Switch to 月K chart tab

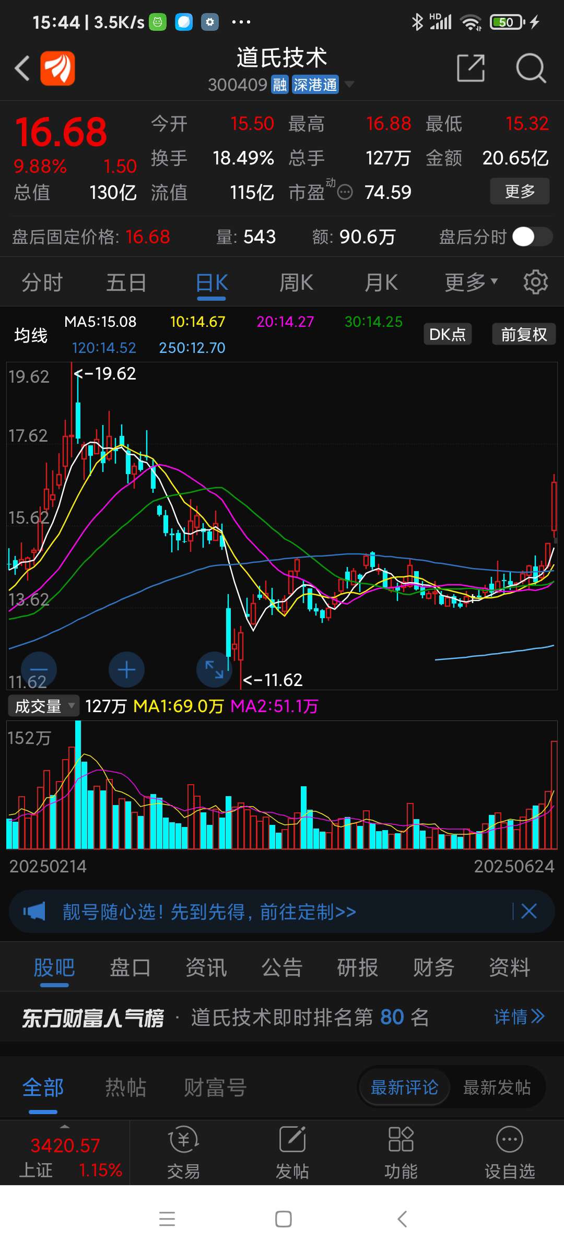[381, 282]
